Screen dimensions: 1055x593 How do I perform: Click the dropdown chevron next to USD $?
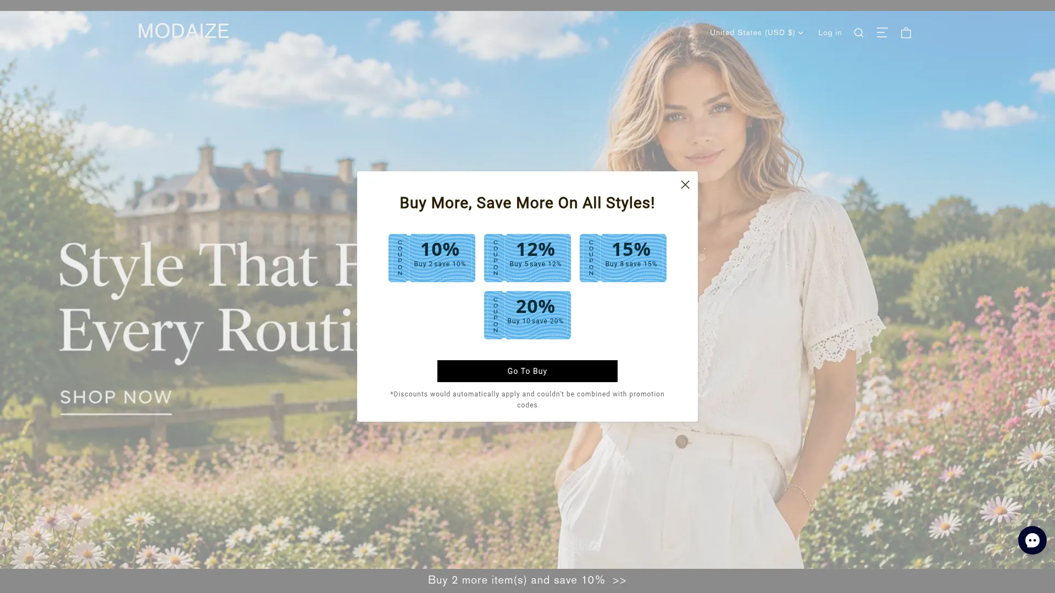[x=801, y=33]
